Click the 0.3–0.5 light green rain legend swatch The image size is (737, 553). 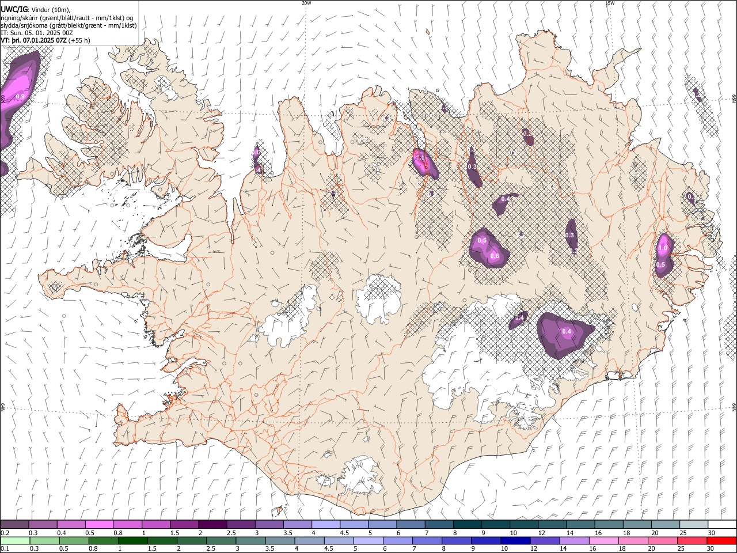[45, 541]
